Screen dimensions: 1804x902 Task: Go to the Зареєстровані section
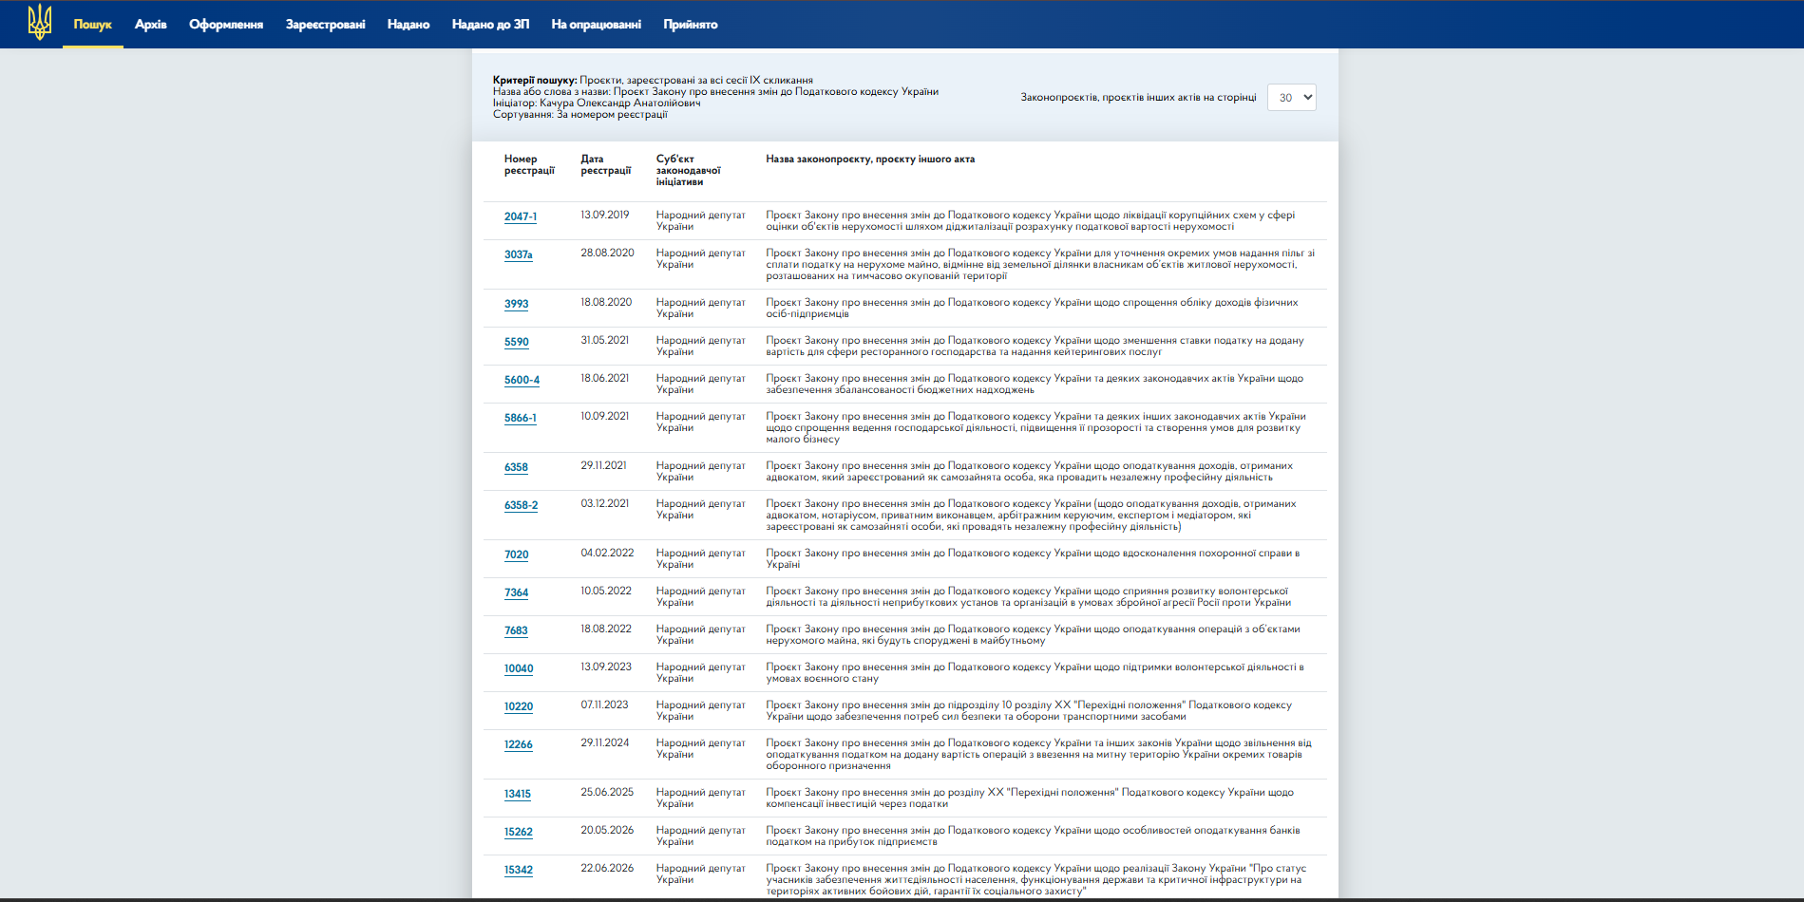pos(326,25)
